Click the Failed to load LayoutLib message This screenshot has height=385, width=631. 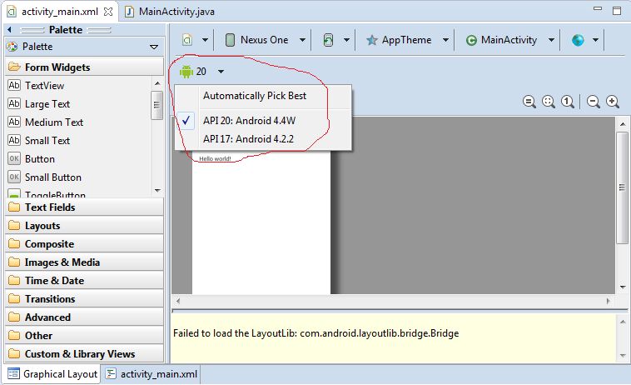pyautogui.click(x=315, y=333)
